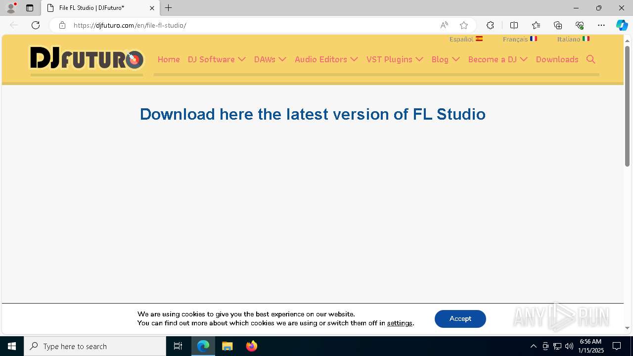Click the 'Download here the latest version' heading

(313, 114)
